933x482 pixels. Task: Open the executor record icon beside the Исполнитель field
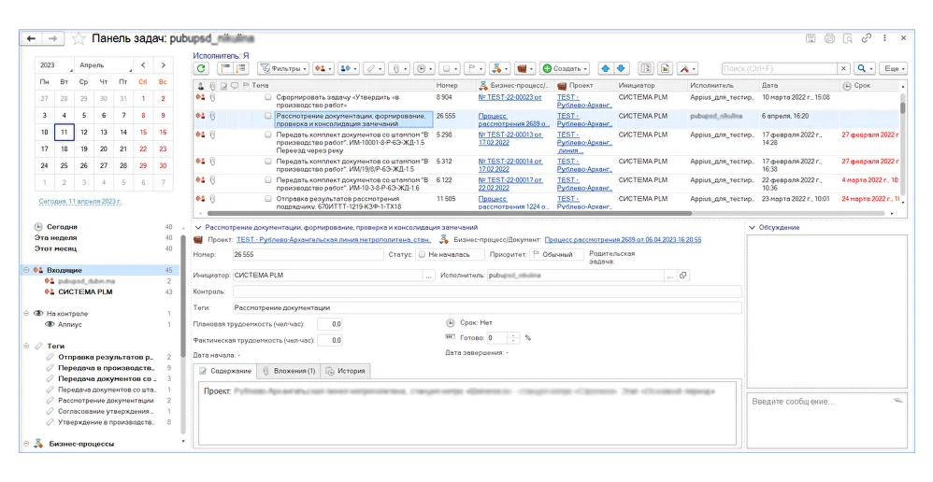tap(683, 276)
